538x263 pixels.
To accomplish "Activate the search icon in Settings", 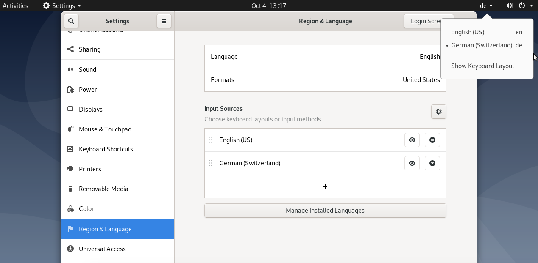I will click(71, 21).
